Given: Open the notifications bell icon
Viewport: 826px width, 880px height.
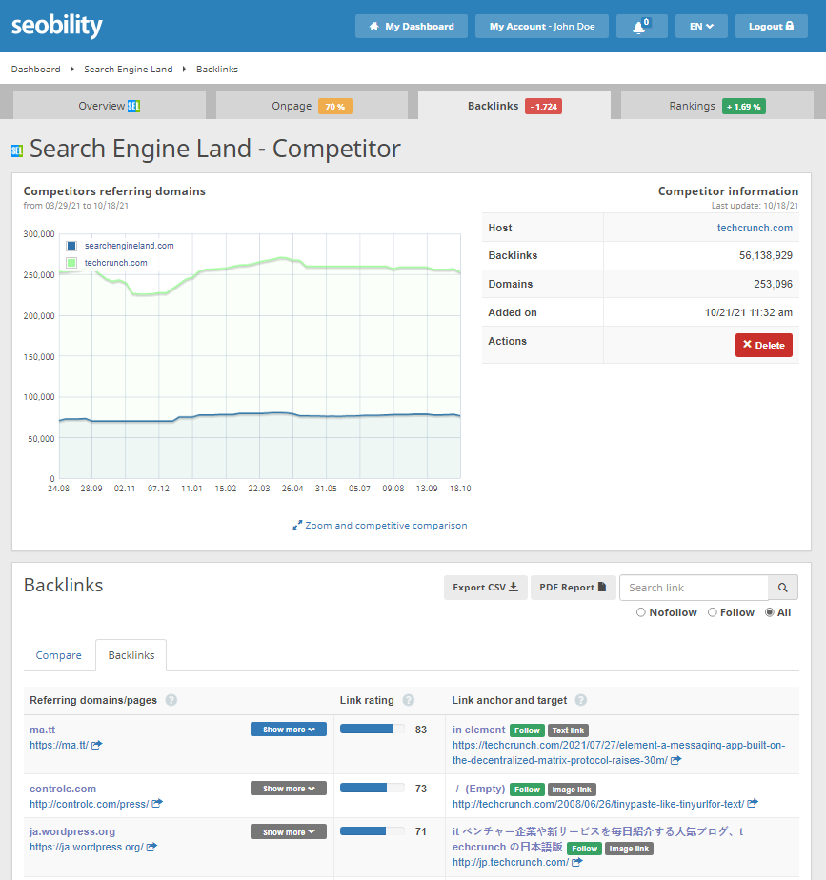Looking at the screenshot, I should pyautogui.click(x=641, y=27).
